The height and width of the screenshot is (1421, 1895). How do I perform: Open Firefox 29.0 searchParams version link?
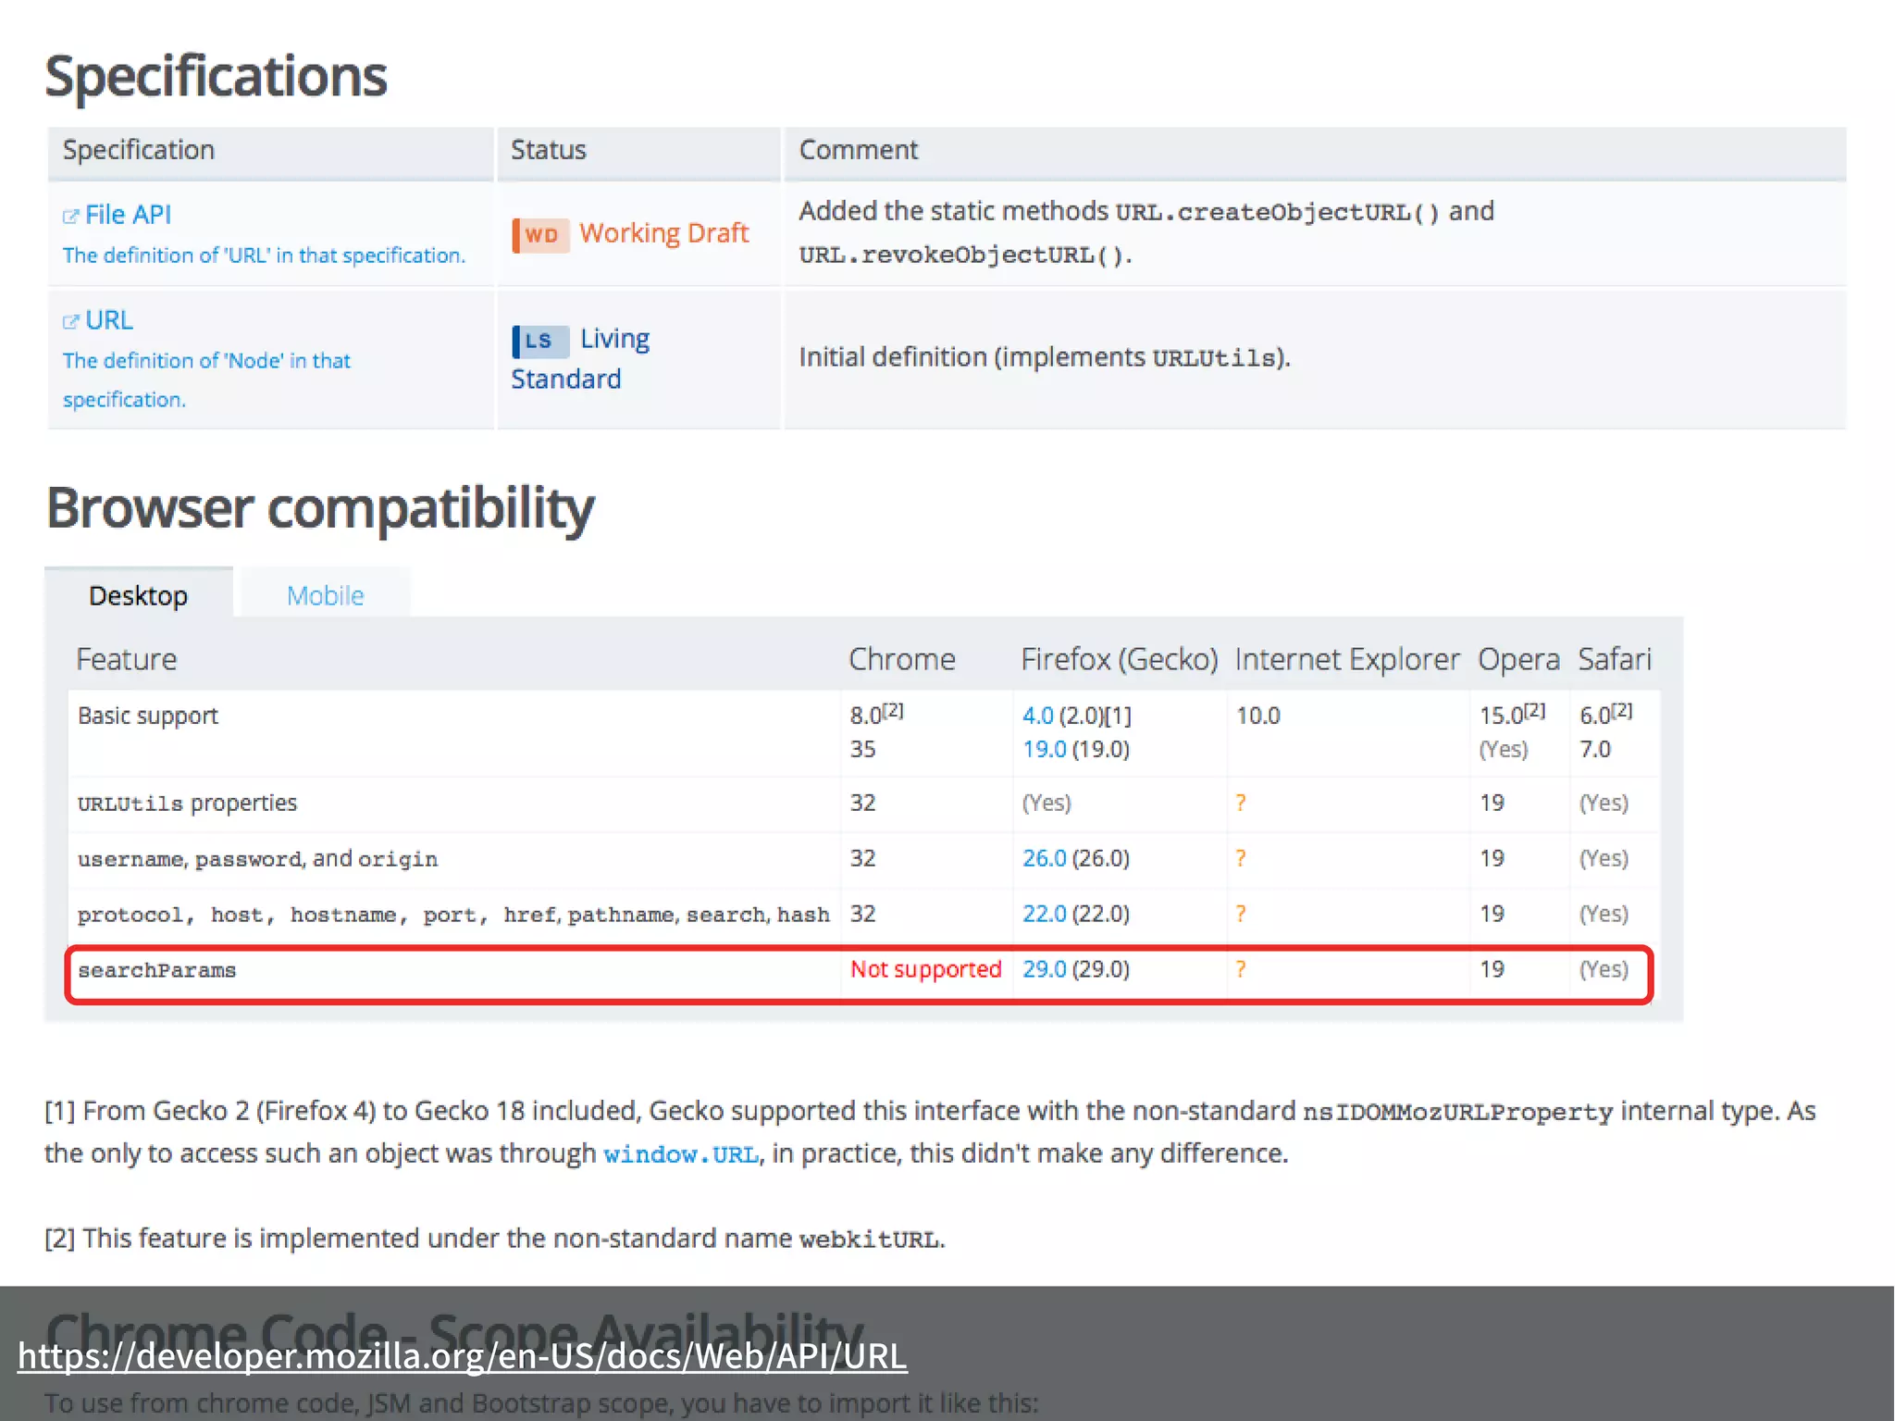(1044, 969)
